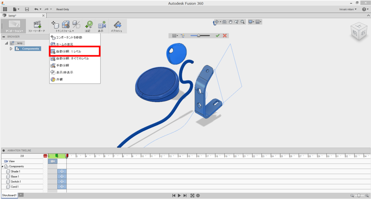Click the red scratch zone icon on the timeline

(45, 156)
